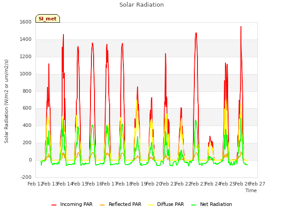Click the Feb 16 x-axis tick label
Viewport: 284px width, 213px height.
pos(95,184)
